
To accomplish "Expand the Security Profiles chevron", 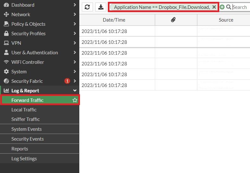I will tap(75, 33).
